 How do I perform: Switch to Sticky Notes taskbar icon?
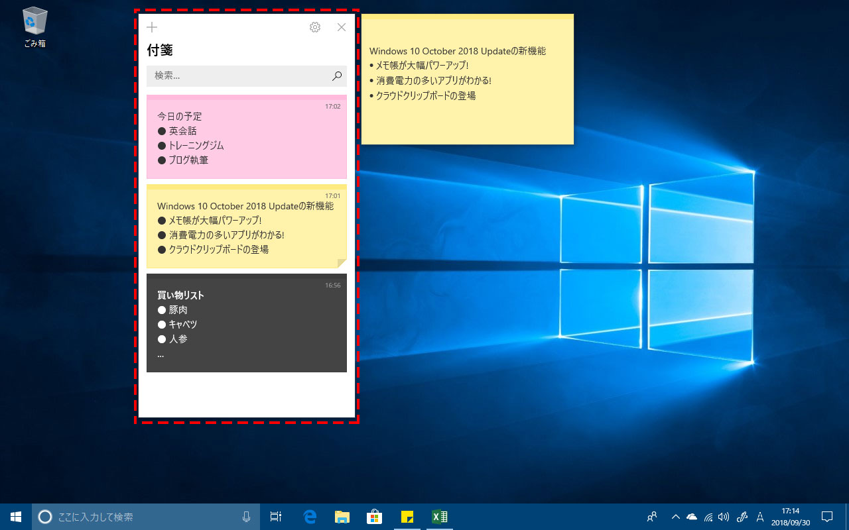(407, 517)
